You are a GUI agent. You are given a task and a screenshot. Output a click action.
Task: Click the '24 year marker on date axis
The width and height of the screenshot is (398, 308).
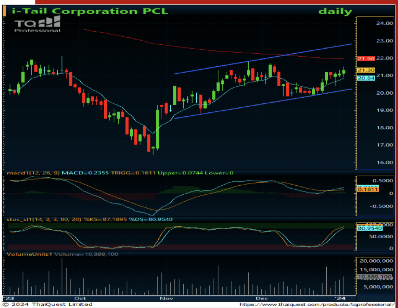point(340,298)
